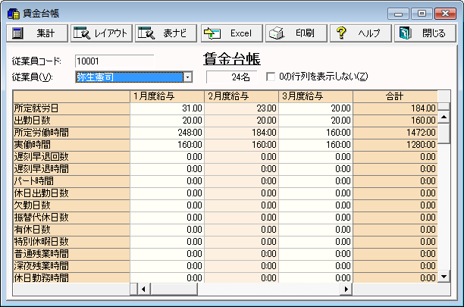464x307 pixels.
Task: Click the 合計 column header
Action: (395, 96)
